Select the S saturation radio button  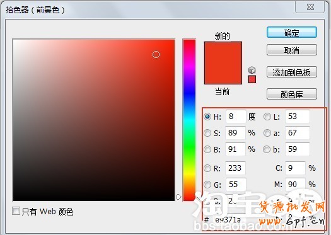[x=207, y=133]
